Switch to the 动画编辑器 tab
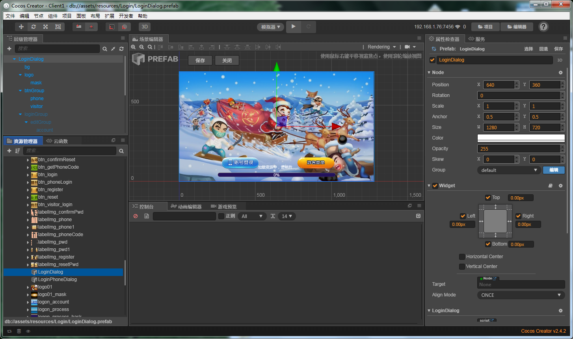The width and height of the screenshot is (573, 339). tap(186, 207)
